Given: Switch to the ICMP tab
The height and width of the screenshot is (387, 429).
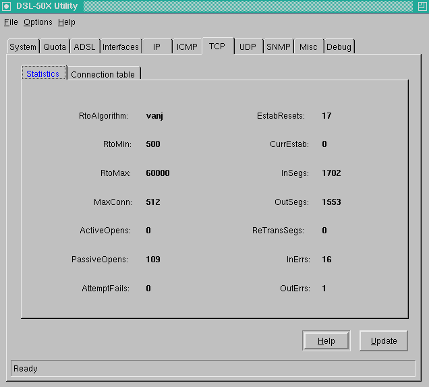Looking at the screenshot, I should click(x=187, y=47).
